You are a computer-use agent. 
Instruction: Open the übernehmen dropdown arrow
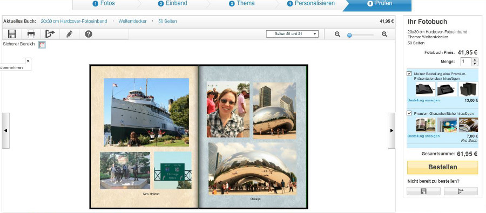pyautogui.click(x=28, y=61)
